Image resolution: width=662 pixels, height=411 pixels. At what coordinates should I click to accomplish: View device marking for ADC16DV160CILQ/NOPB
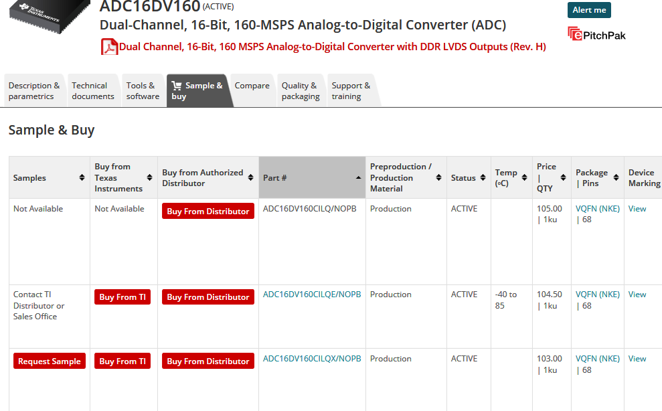[637, 209]
